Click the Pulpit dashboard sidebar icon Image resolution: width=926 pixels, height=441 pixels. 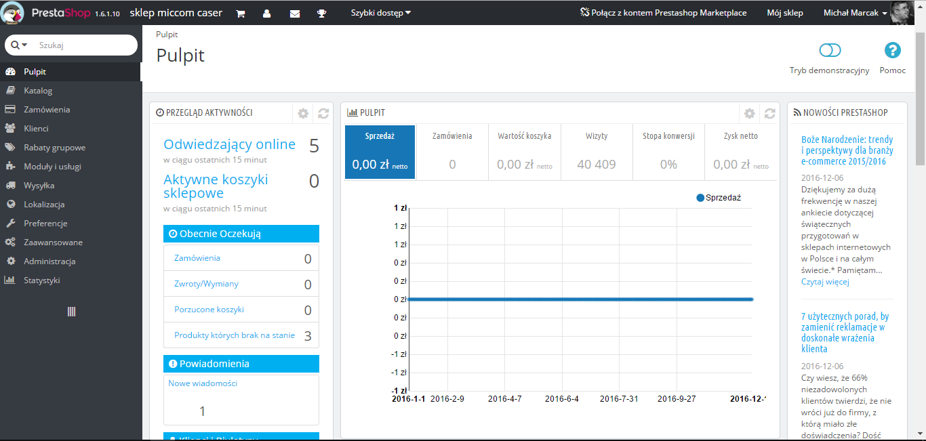pos(10,72)
